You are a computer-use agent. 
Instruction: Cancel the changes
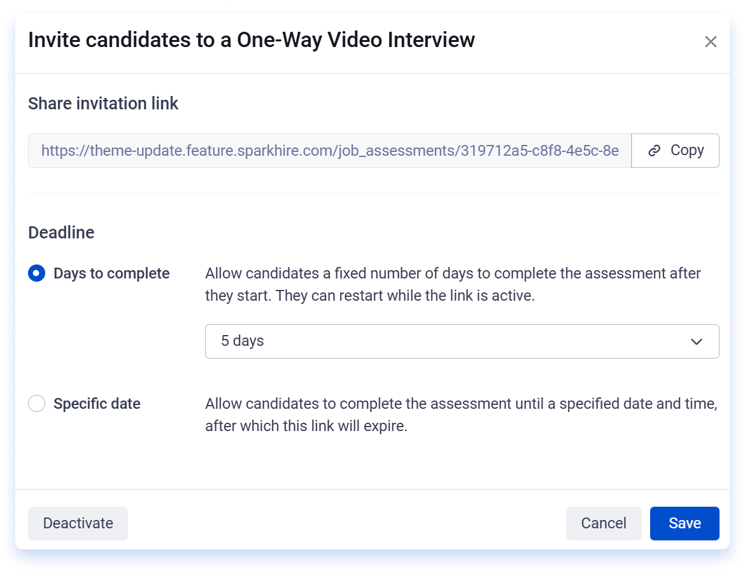click(x=604, y=523)
